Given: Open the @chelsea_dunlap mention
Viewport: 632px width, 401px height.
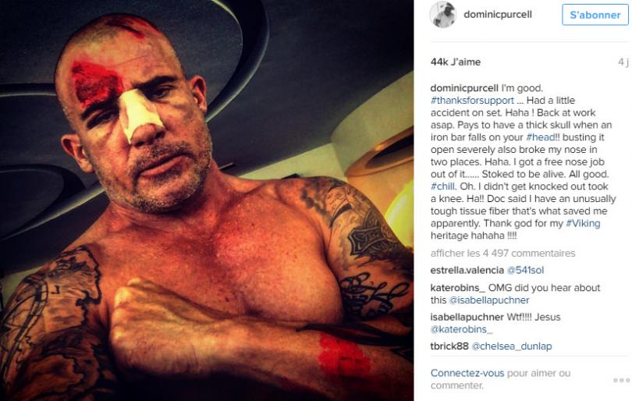Looking at the screenshot, I should point(512,346).
